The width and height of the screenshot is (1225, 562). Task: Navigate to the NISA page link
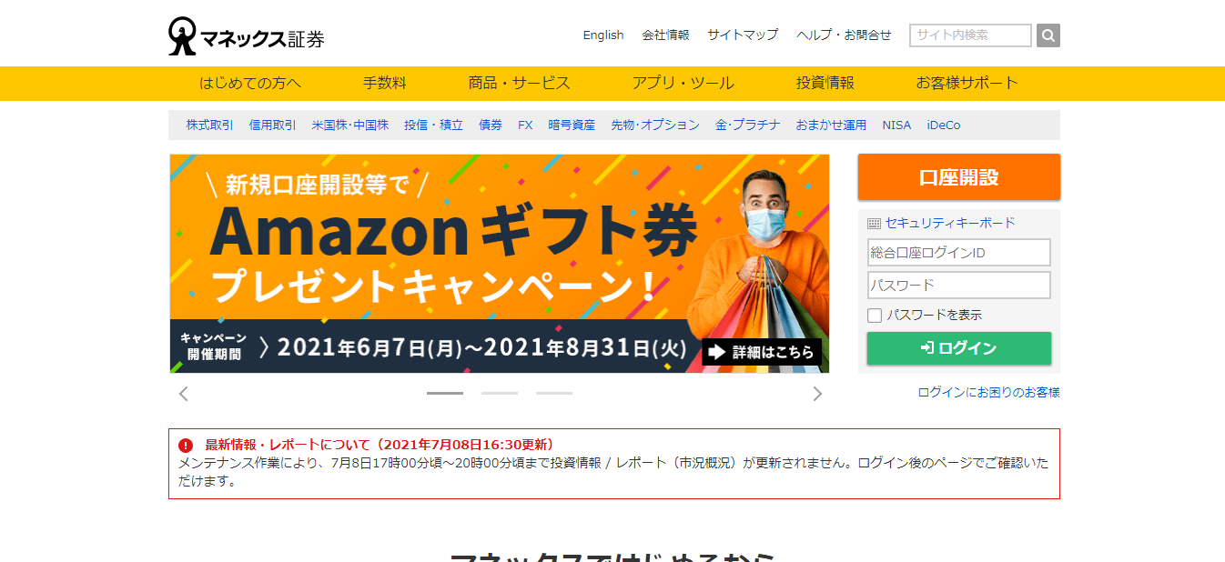coord(896,125)
